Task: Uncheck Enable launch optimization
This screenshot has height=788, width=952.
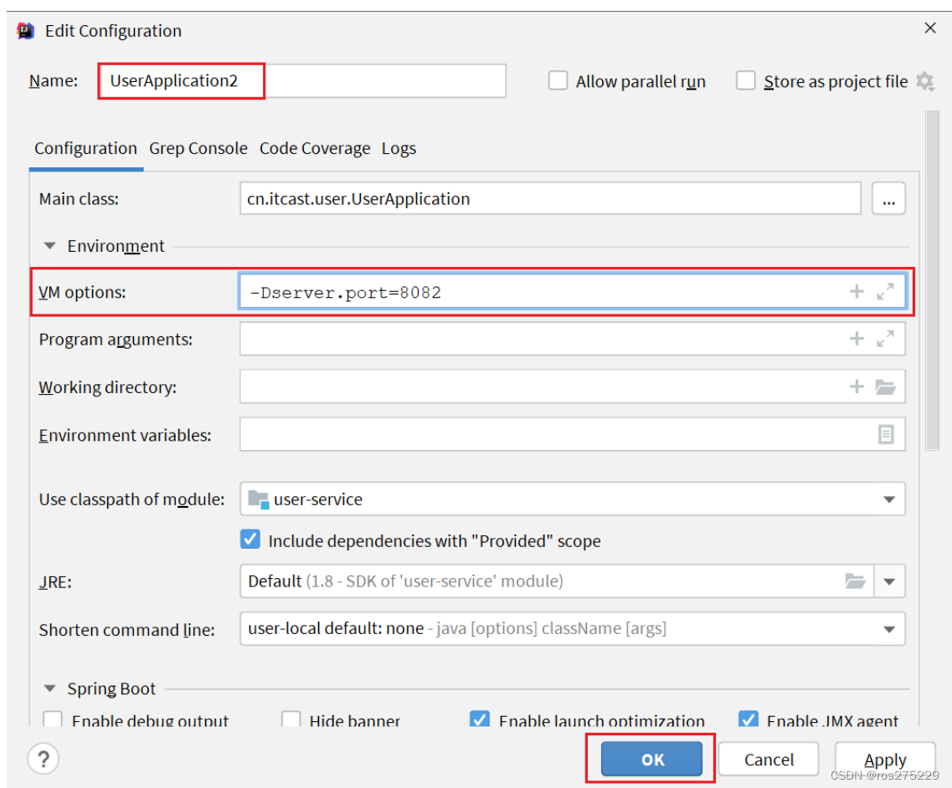Action: pyautogui.click(x=480, y=719)
